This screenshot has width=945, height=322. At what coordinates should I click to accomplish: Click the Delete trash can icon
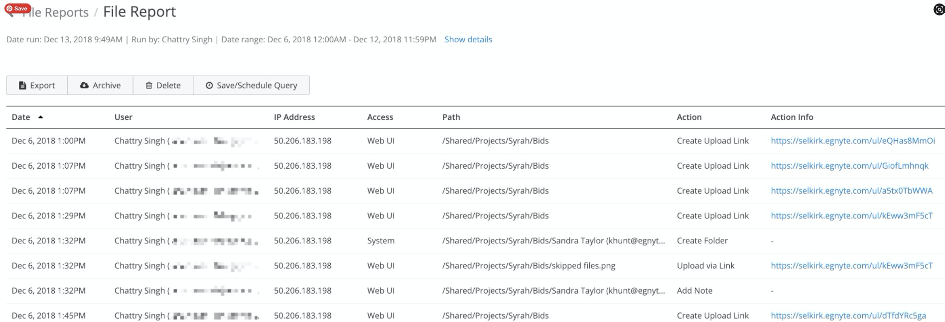(149, 86)
